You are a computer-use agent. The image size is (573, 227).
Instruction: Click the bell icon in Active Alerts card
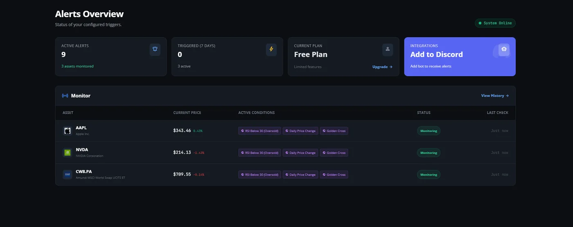coord(155,49)
